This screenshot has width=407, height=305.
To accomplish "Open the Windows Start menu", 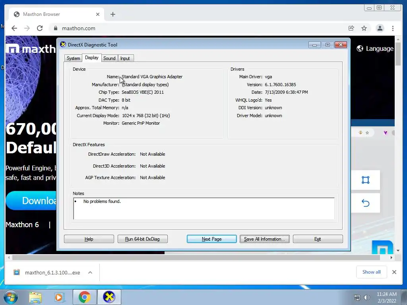I will point(11,297).
